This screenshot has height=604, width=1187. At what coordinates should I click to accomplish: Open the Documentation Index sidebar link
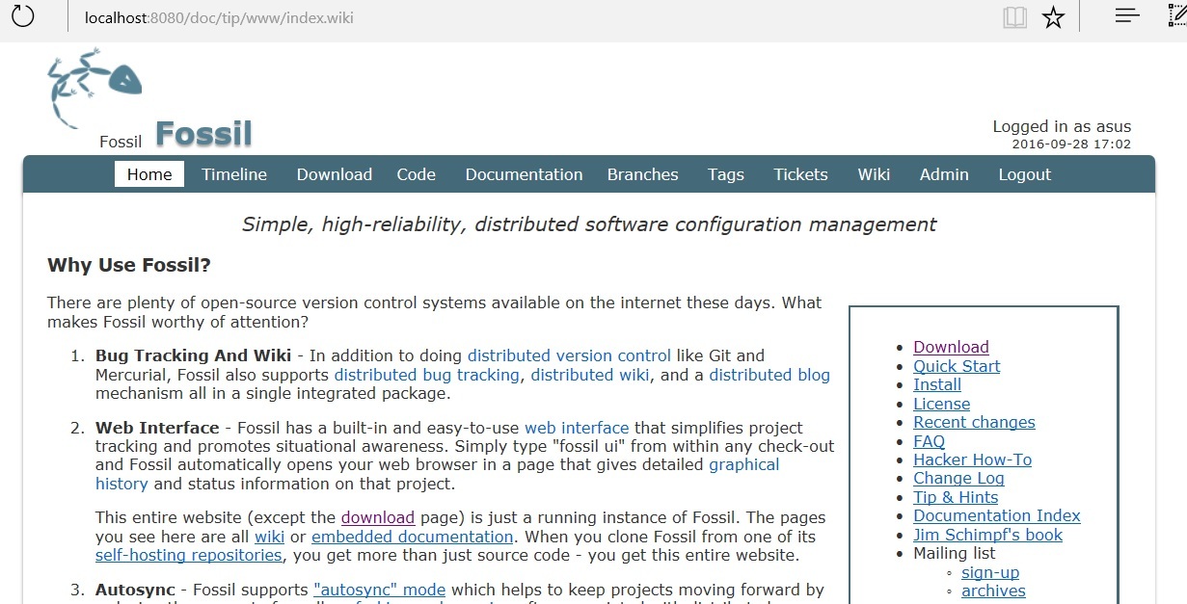(998, 515)
